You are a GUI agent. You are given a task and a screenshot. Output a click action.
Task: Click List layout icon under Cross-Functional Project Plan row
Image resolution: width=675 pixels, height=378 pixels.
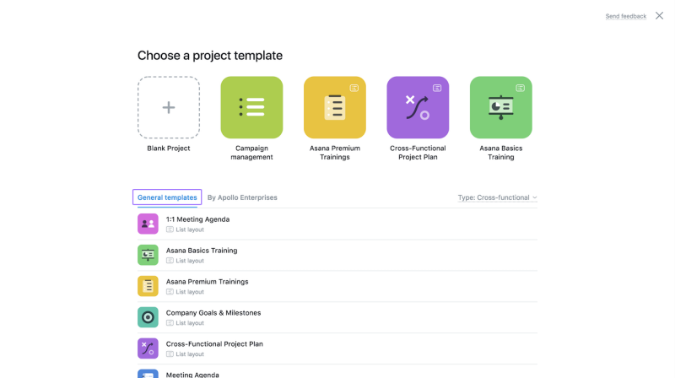pyautogui.click(x=170, y=354)
